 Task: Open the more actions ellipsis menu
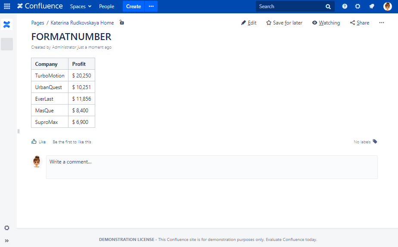[x=382, y=23]
